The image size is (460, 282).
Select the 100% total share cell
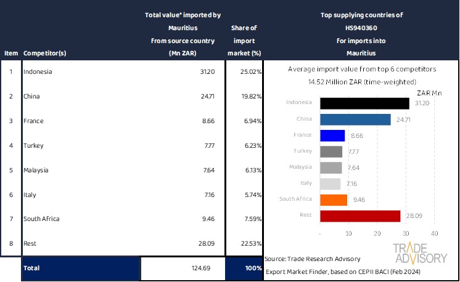[252, 269]
